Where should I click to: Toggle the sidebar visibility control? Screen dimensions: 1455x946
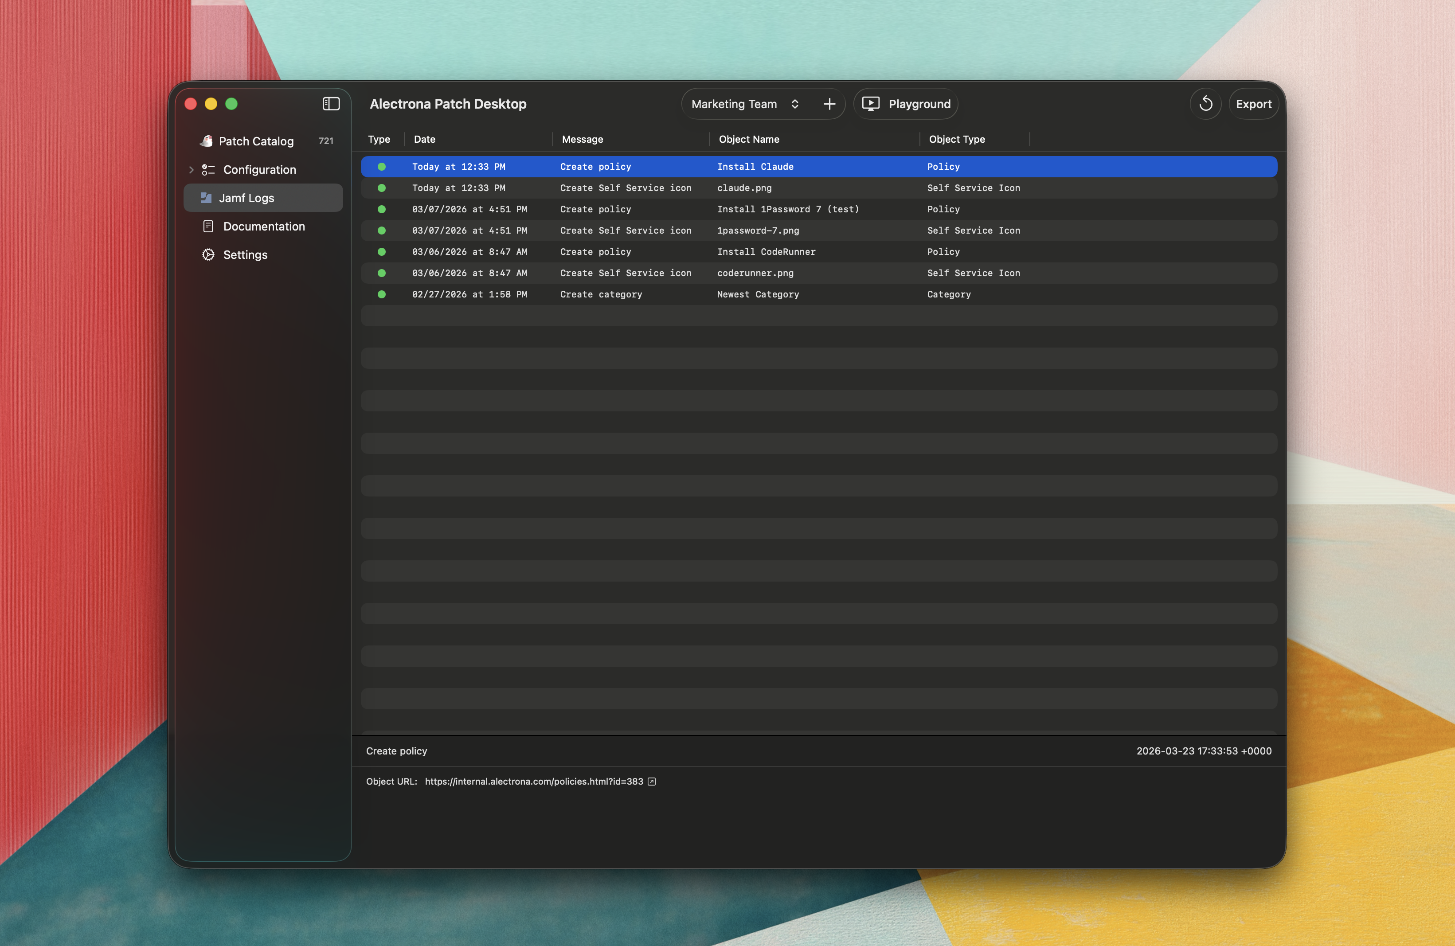tap(331, 104)
